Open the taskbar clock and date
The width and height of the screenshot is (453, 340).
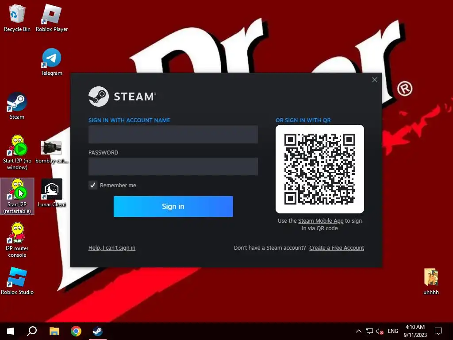coord(415,331)
